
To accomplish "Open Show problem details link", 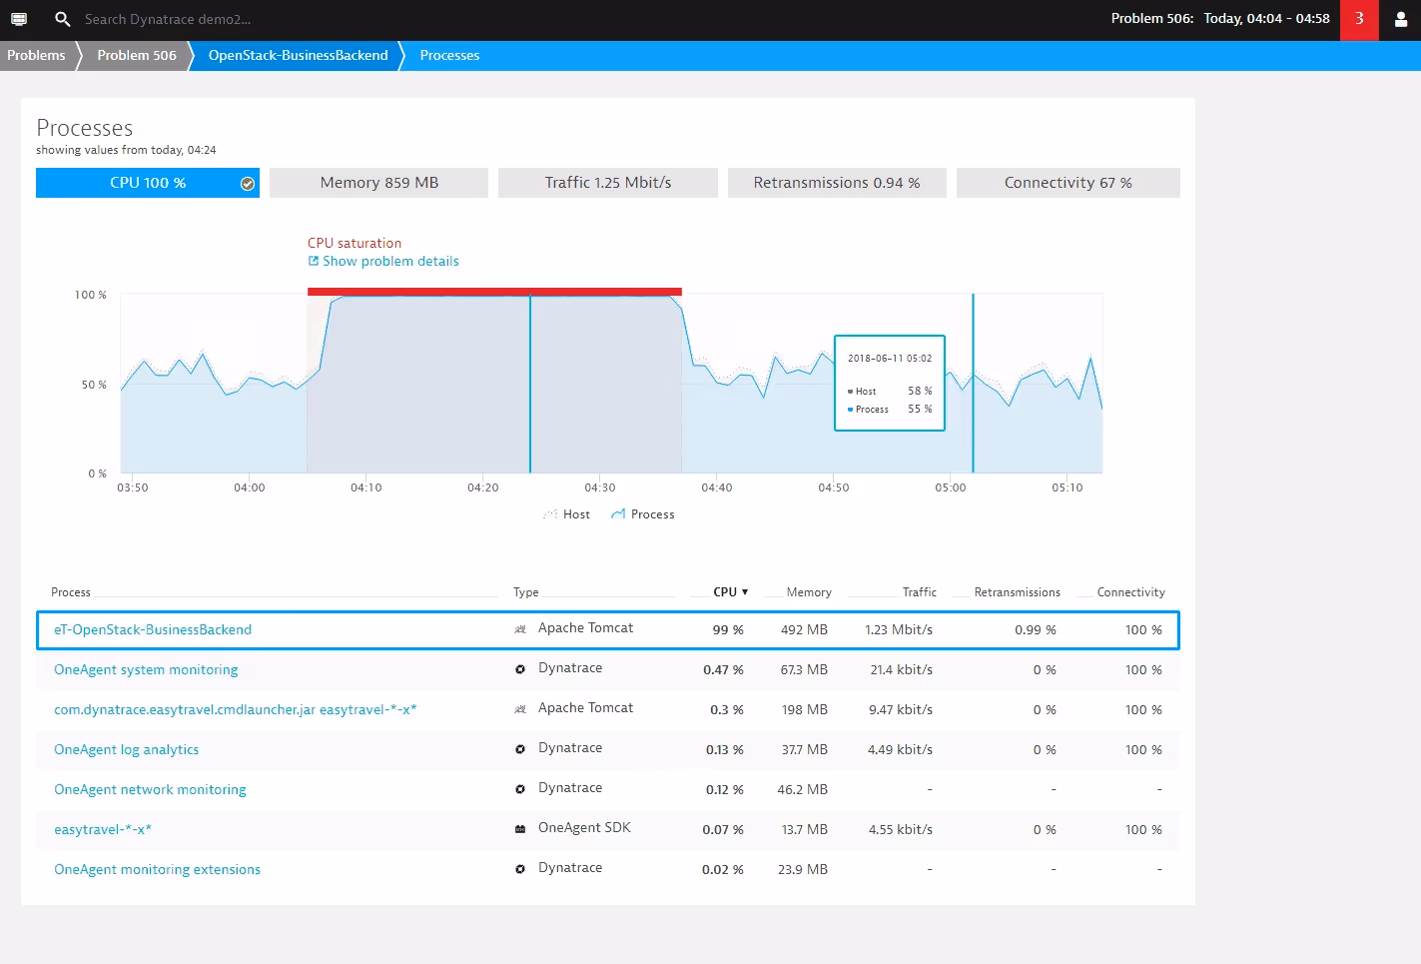I will coord(390,261).
